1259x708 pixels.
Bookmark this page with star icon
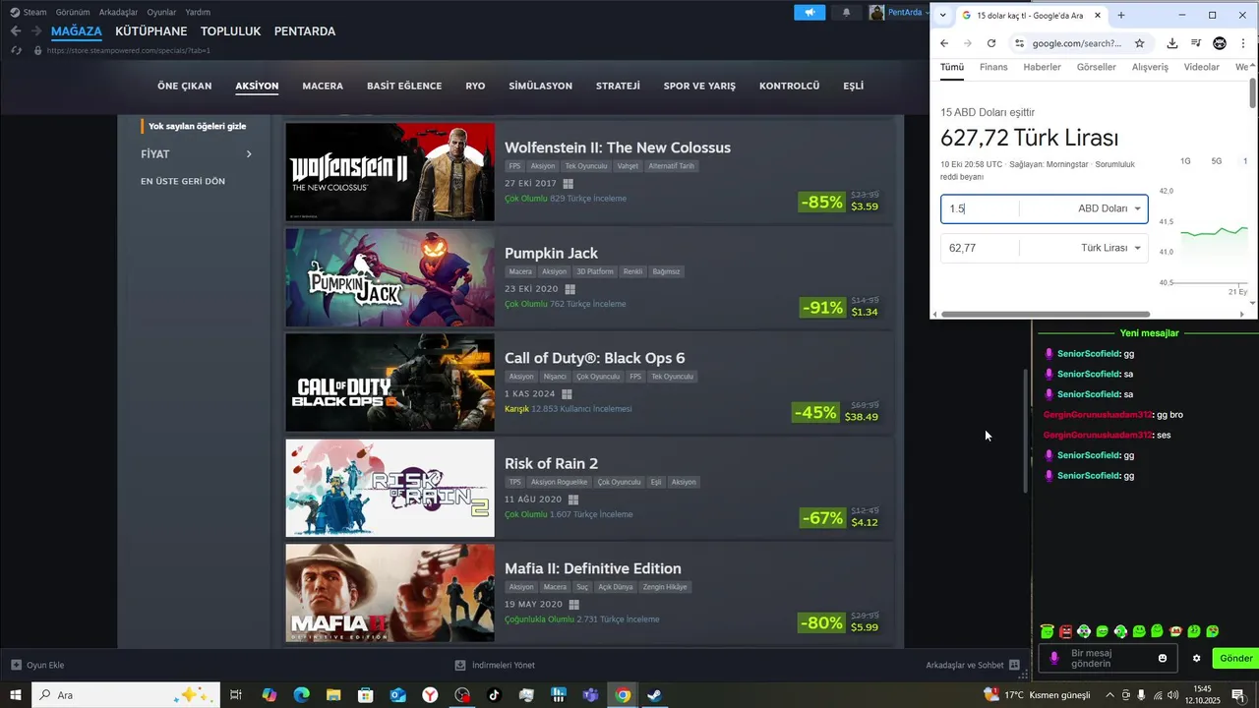(1139, 43)
